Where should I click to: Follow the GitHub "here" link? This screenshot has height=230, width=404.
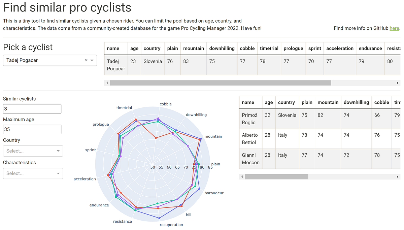click(394, 28)
